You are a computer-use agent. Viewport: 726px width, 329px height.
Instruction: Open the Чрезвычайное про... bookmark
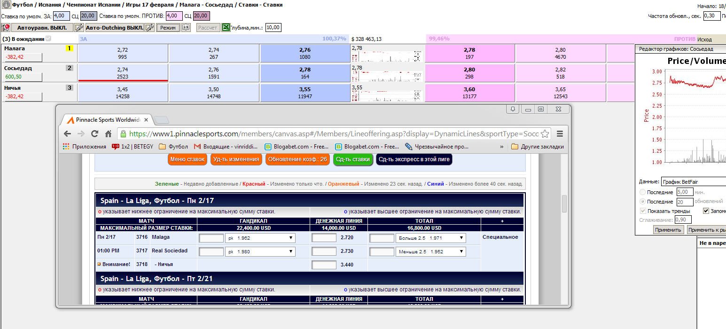pyautogui.click(x=437, y=147)
